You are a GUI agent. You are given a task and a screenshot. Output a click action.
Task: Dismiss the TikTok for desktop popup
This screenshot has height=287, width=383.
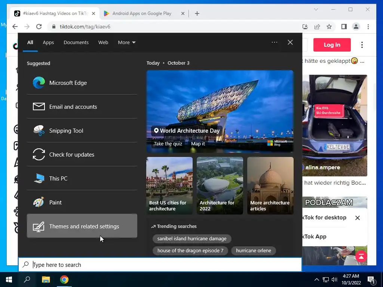coord(357,218)
